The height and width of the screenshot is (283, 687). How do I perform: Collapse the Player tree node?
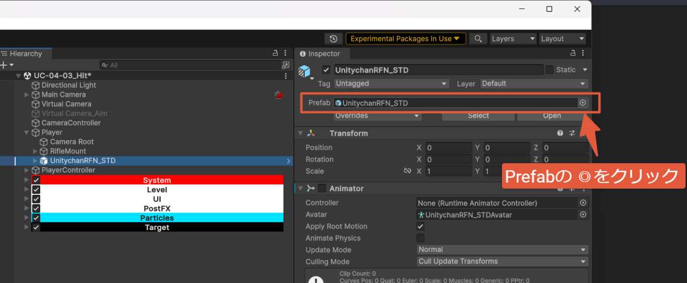[26, 133]
